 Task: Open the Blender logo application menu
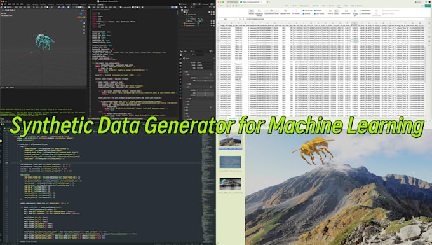pyautogui.click(x=2, y=4)
